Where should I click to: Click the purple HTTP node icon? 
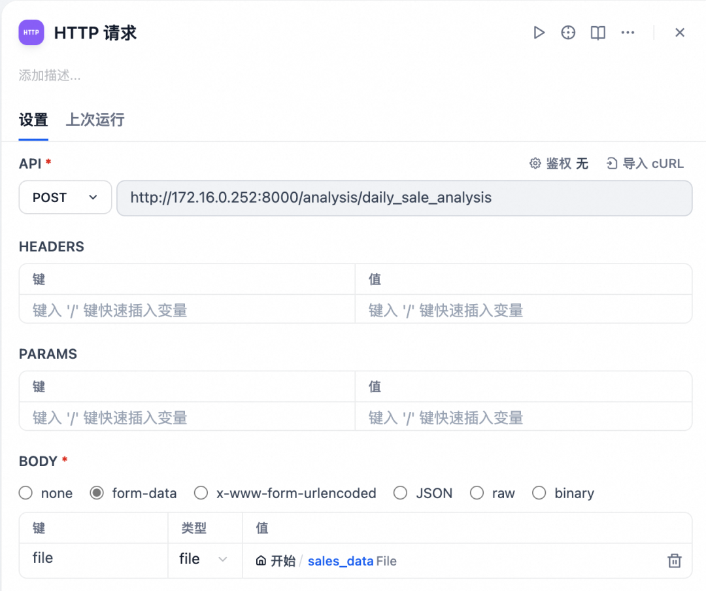pos(31,33)
